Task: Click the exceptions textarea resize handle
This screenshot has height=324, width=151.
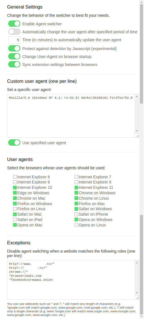Action: (137, 298)
